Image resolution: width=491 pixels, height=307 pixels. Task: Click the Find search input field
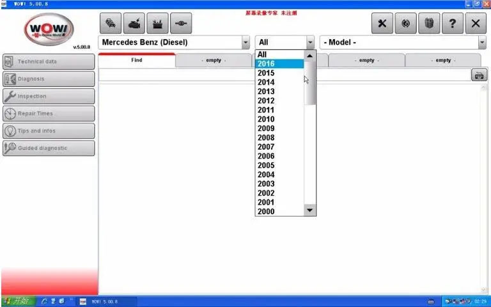(284, 75)
